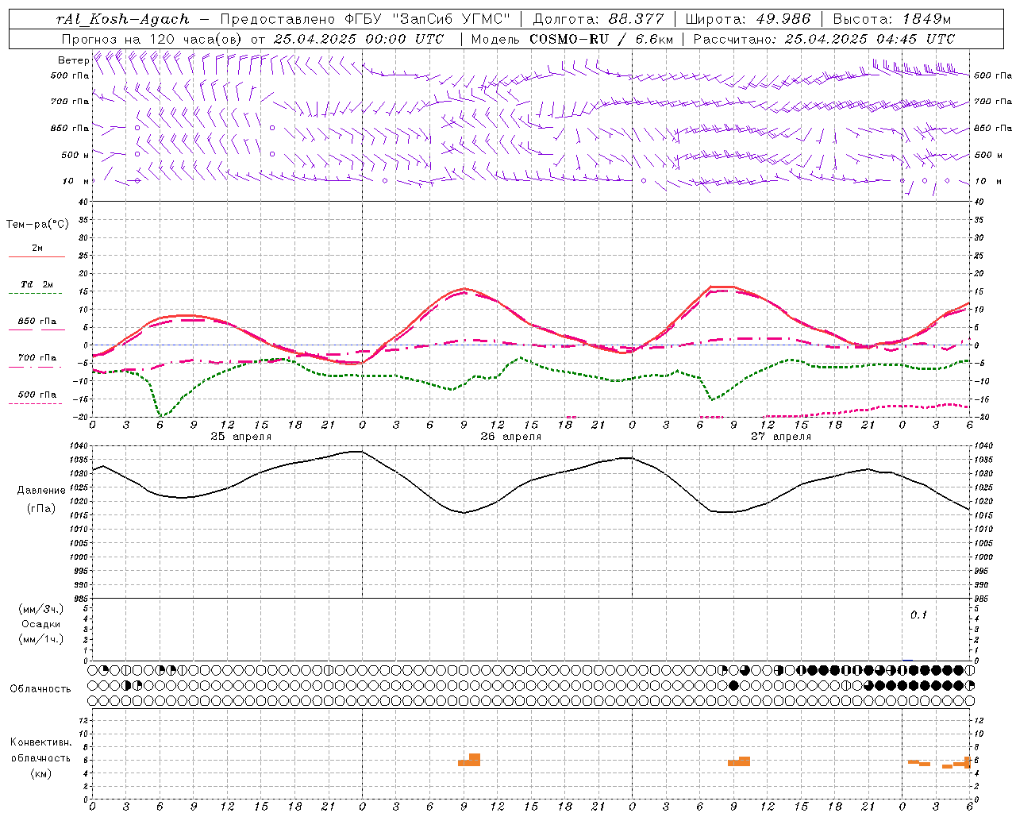Image resolution: width=1016 pixels, height=813 pixels.
Task: Select the model label COSMO-RU / 6.6км
Action: (601, 39)
